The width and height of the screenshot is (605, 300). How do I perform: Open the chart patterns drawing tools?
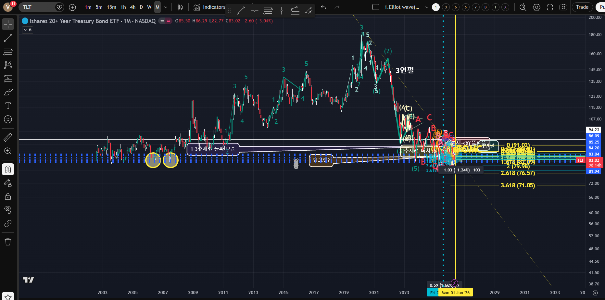pyautogui.click(x=8, y=65)
